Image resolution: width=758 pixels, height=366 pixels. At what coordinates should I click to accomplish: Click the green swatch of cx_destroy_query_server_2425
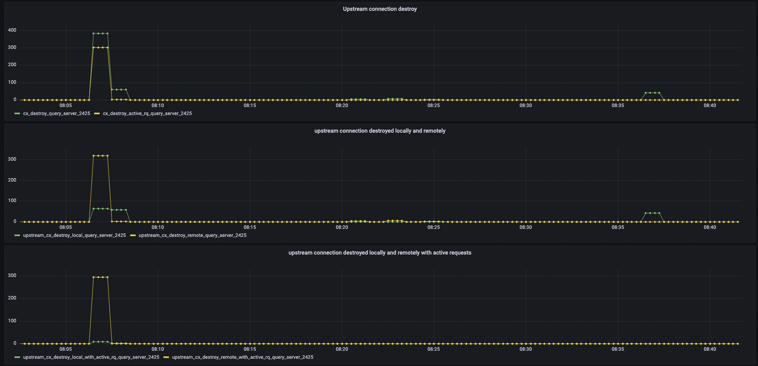17,113
